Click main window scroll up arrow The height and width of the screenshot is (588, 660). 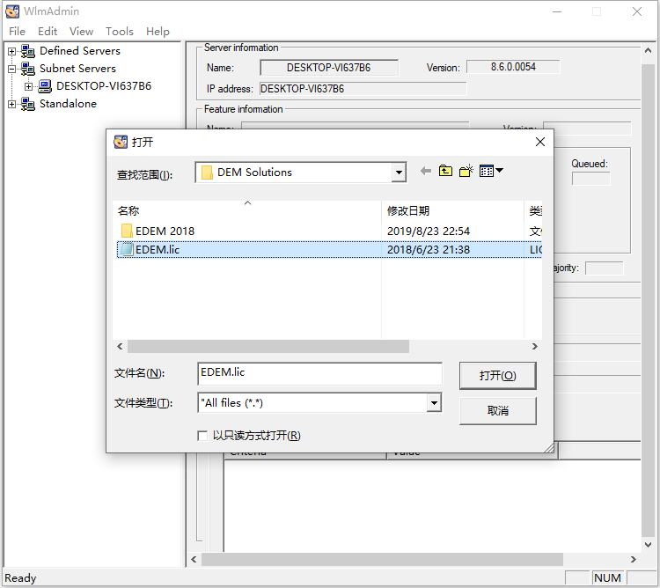pyautogui.click(x=649, y=50)
